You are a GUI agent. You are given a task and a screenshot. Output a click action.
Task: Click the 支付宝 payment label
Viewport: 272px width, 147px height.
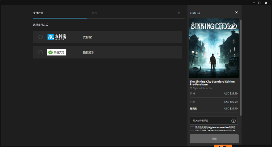(x=87, y=37)
